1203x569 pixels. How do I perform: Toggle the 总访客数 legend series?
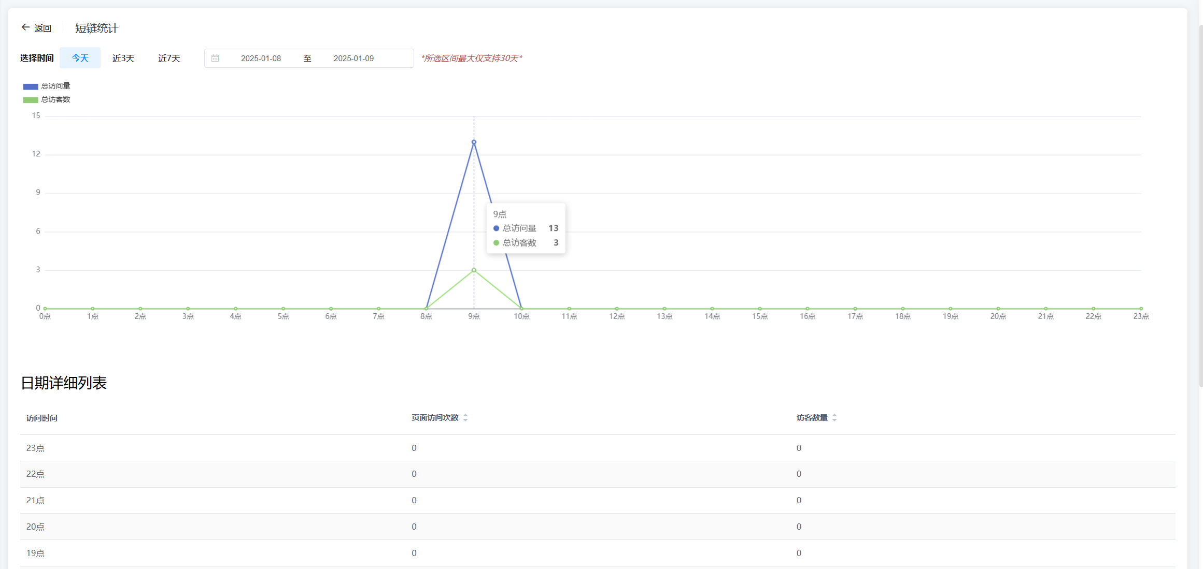click(55, 99)
